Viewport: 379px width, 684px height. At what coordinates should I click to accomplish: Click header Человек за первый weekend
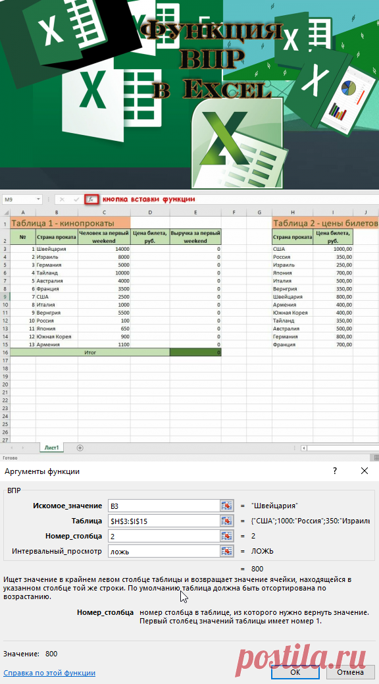(104, 237)
